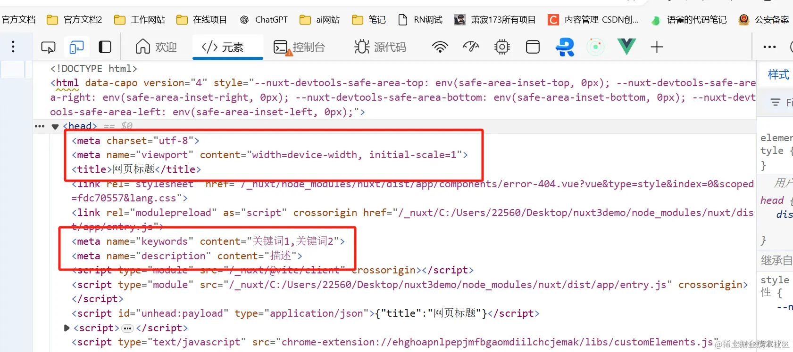793x352 pixels.
Task: Open the light green circular tool icon
Action: point(596,47)
